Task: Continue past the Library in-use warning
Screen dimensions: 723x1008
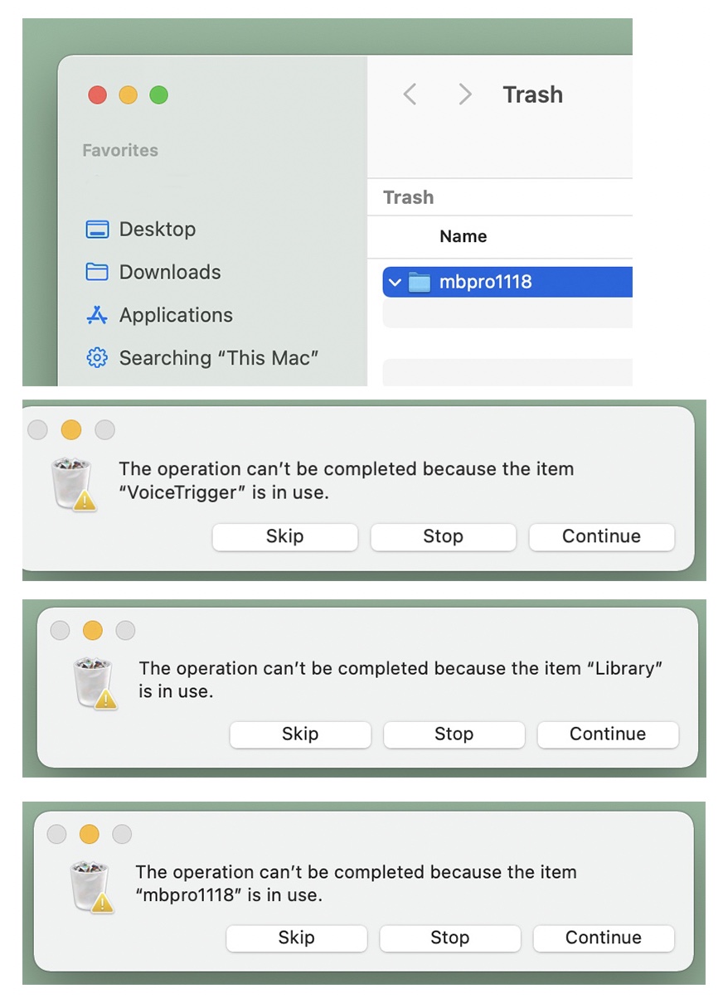Action: point(607,734)
